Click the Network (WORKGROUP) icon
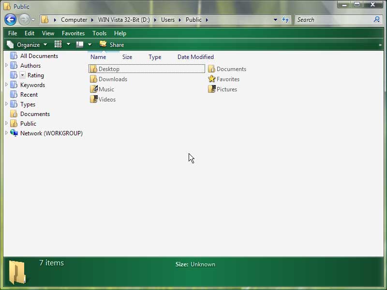The width and height of the screenshot is (387, 290). [14, 133]
